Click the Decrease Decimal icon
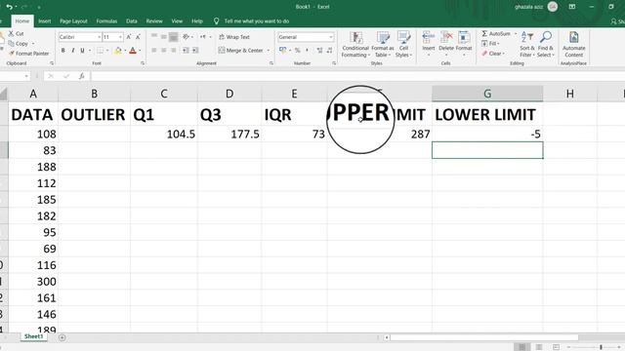The width and height of the screenshot is (625, 351). pyautogui.click(x=329, y=51)
